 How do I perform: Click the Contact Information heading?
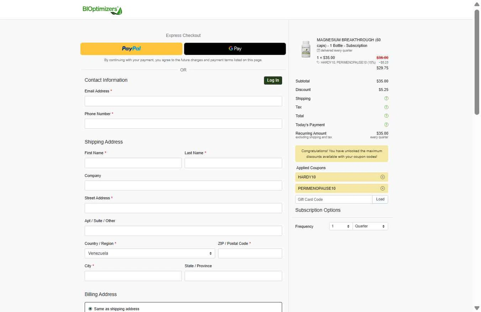pos(106,80)
